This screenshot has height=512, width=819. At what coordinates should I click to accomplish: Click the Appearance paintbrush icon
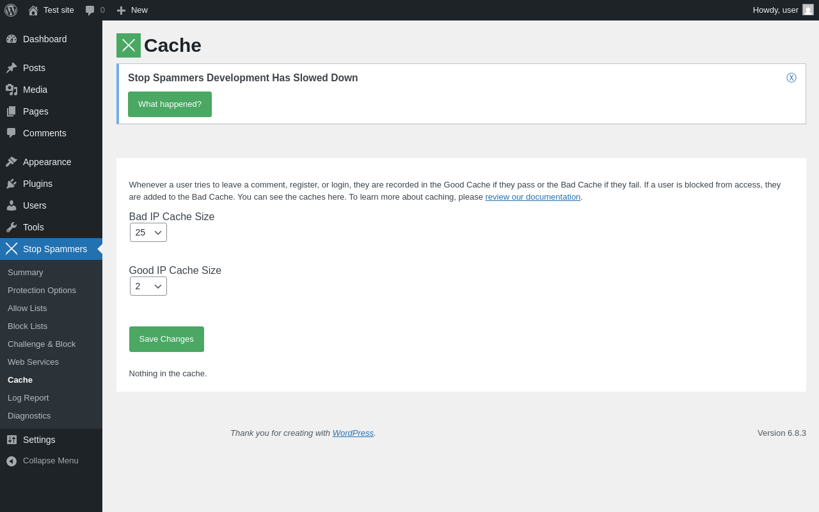(12, 162)
